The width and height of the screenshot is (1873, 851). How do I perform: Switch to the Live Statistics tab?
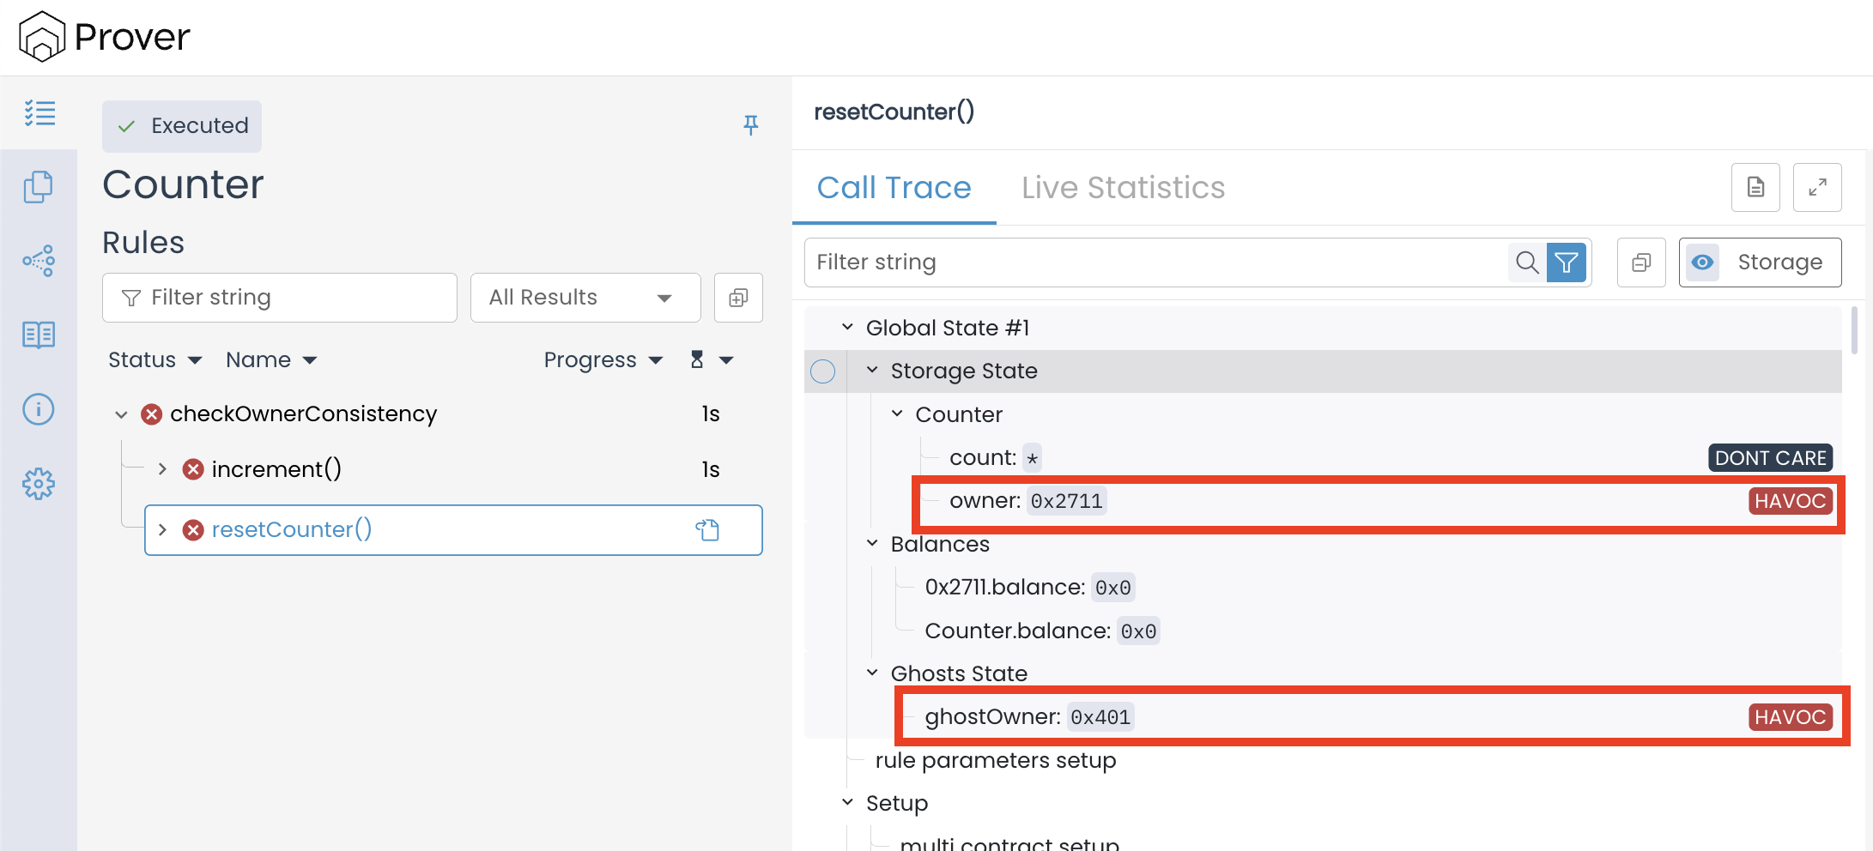[1123, 188]
